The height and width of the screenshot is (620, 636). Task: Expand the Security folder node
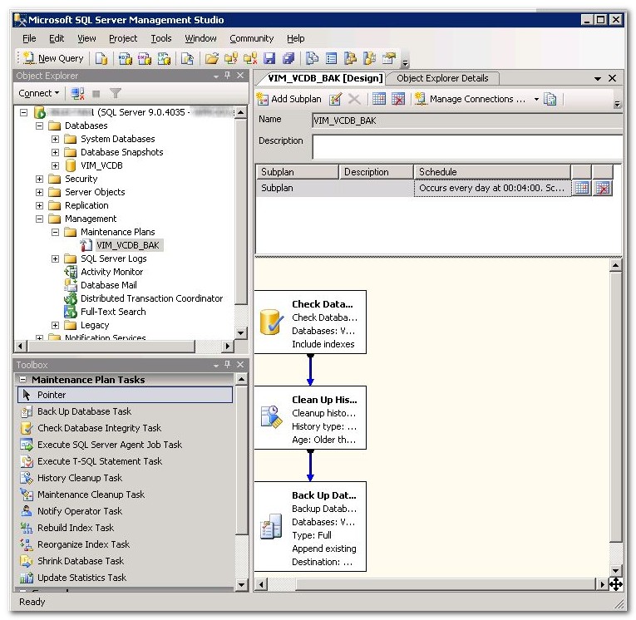point(40,179)
